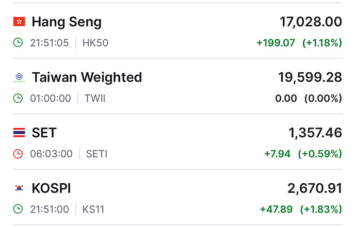Image resolution: width=356 pixels, height=227 pixels.
Task: Open the KOSPI index name
Action: tap(51, 188)
